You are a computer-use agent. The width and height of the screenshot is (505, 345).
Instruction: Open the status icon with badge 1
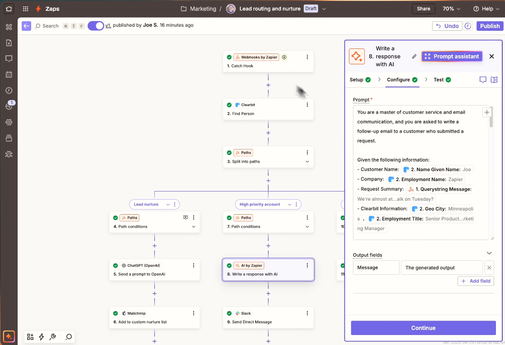(10, 105)
